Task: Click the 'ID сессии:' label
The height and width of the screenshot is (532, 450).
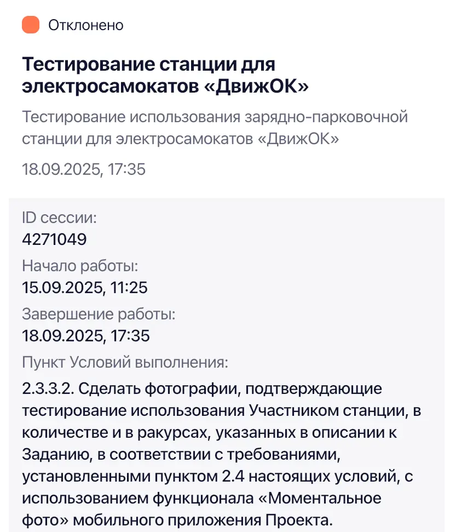Action: (x=59, y=218)
